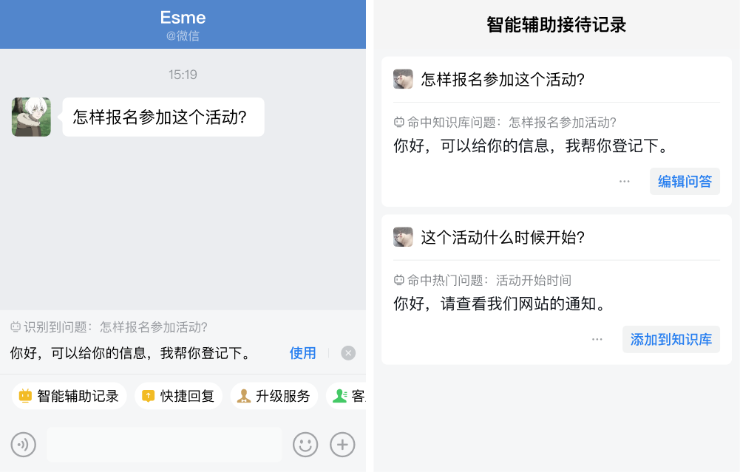Click avatar beside 怎样报名参加这个活动 record
740x472 pixels.
(403, 79)
